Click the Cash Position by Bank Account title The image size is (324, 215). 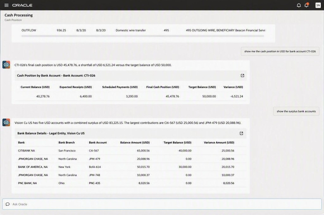pos(56,76)
